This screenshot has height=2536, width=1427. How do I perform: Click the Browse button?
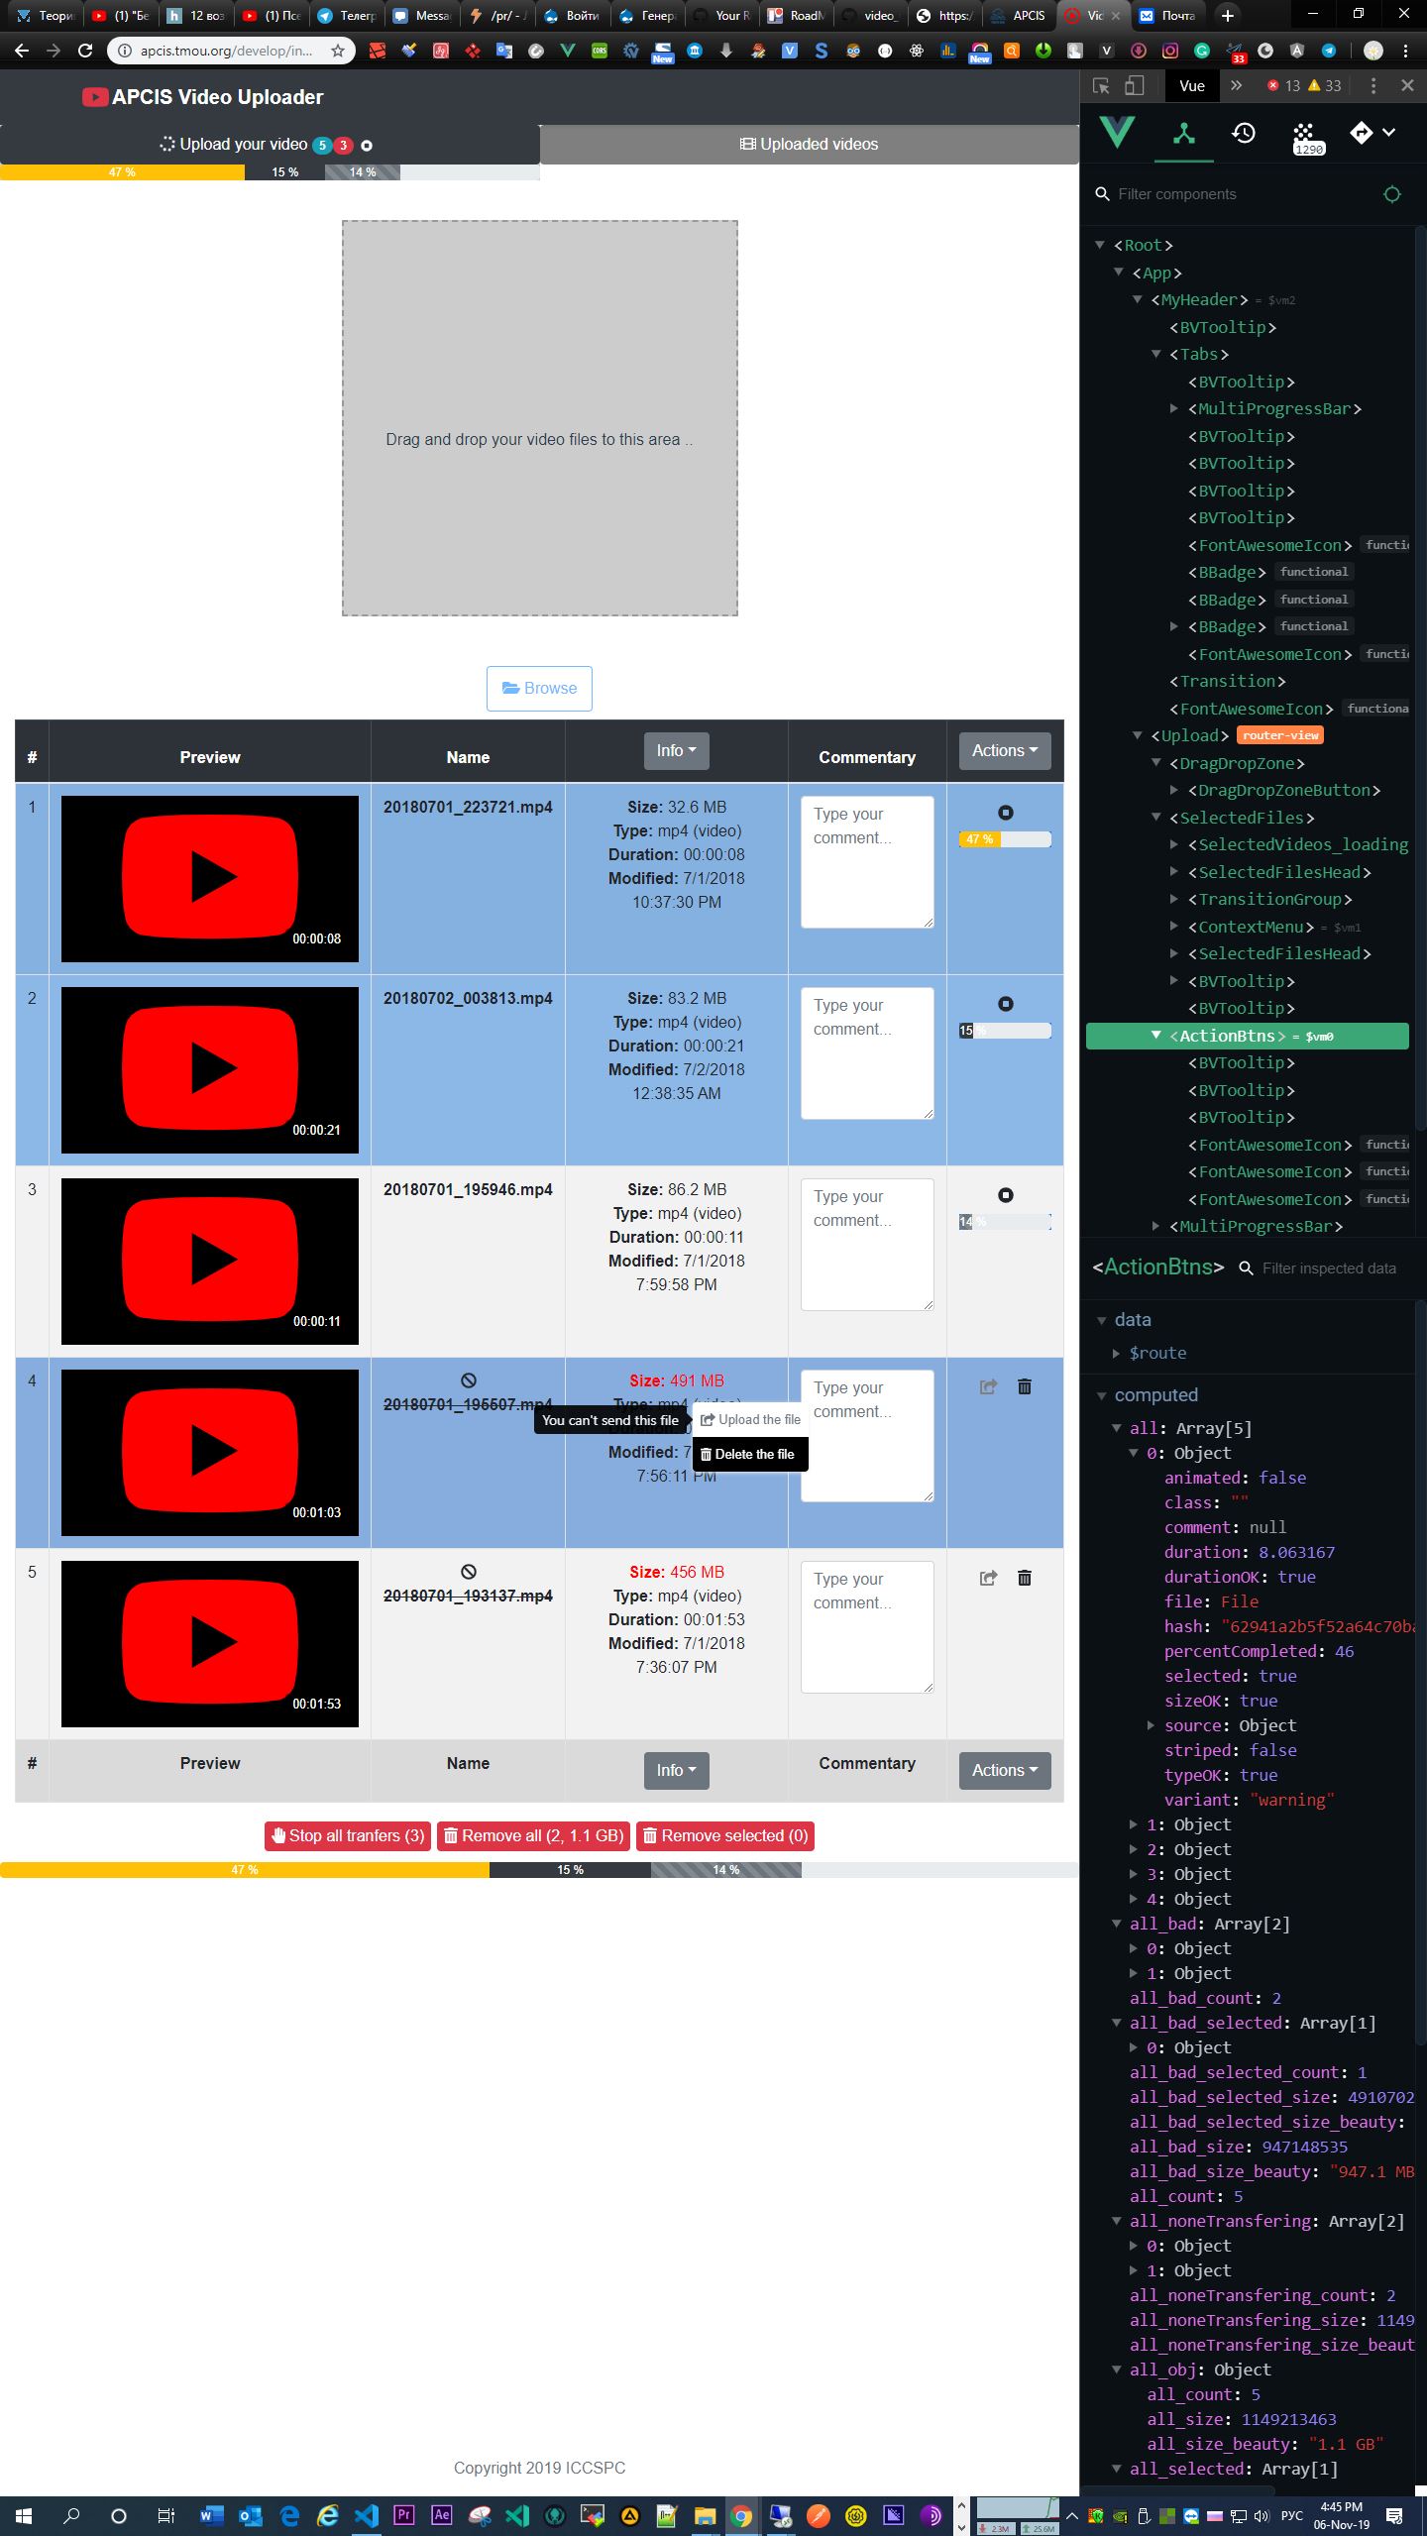pyautogui.click(x=539, y=689)
